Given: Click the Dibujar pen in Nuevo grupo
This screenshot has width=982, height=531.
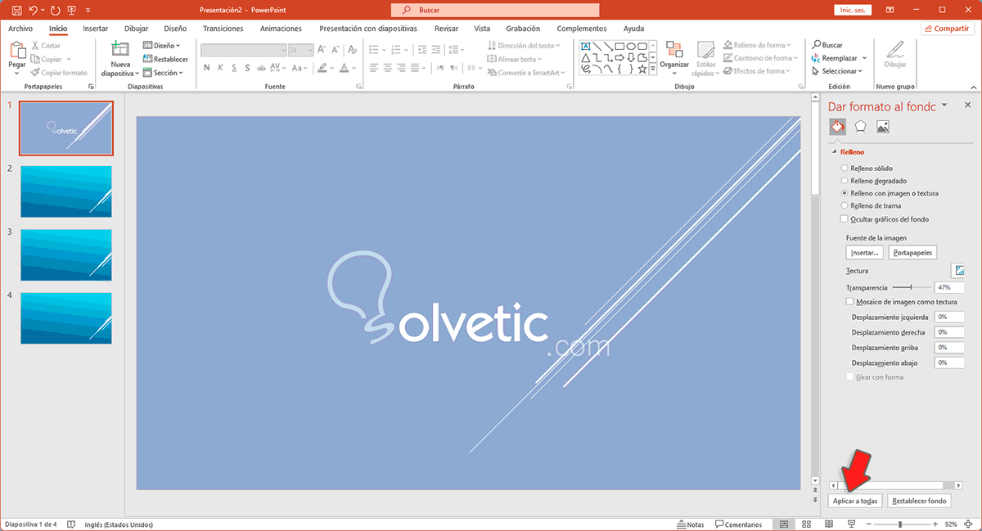Looking at the screenshot, I should pos(895,55).
